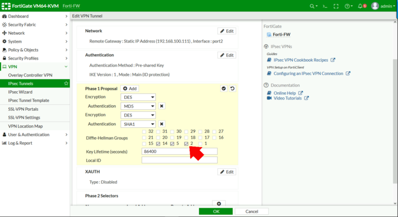This screenshot has height=217, width=398.
Task: Click the Key Lifetime seconds field
Action: [x=179, y=152]
